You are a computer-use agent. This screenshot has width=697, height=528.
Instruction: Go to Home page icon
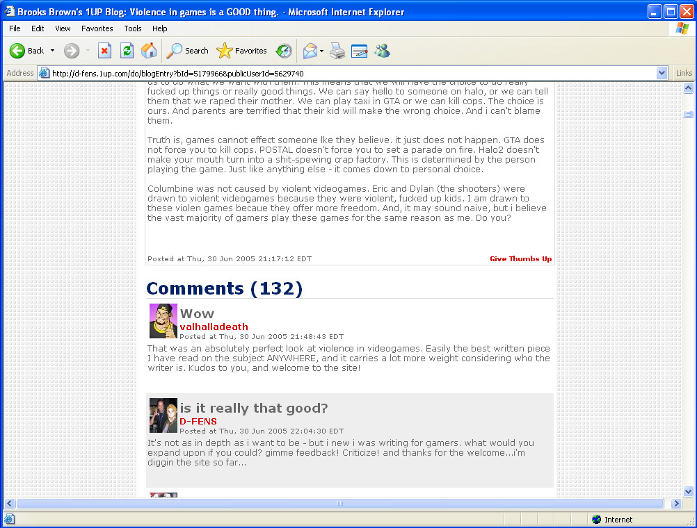click(149, 51)
